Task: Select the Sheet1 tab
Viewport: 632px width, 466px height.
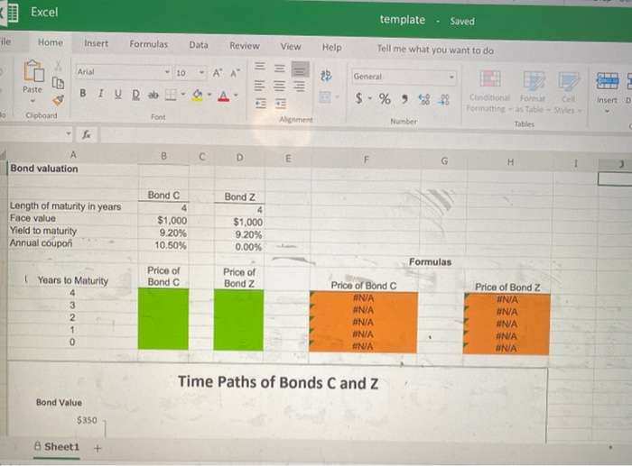Action: tap(57, 447)
